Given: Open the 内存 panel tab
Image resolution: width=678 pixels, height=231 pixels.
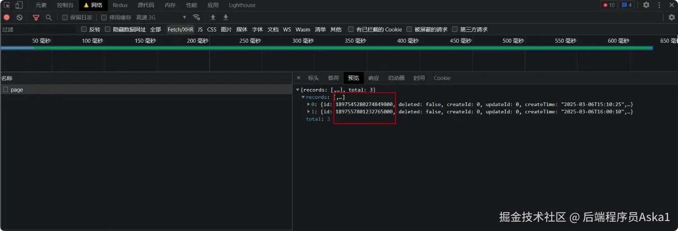Looking at the screenshot, I should pyautogui.click(x=170, y=5).
